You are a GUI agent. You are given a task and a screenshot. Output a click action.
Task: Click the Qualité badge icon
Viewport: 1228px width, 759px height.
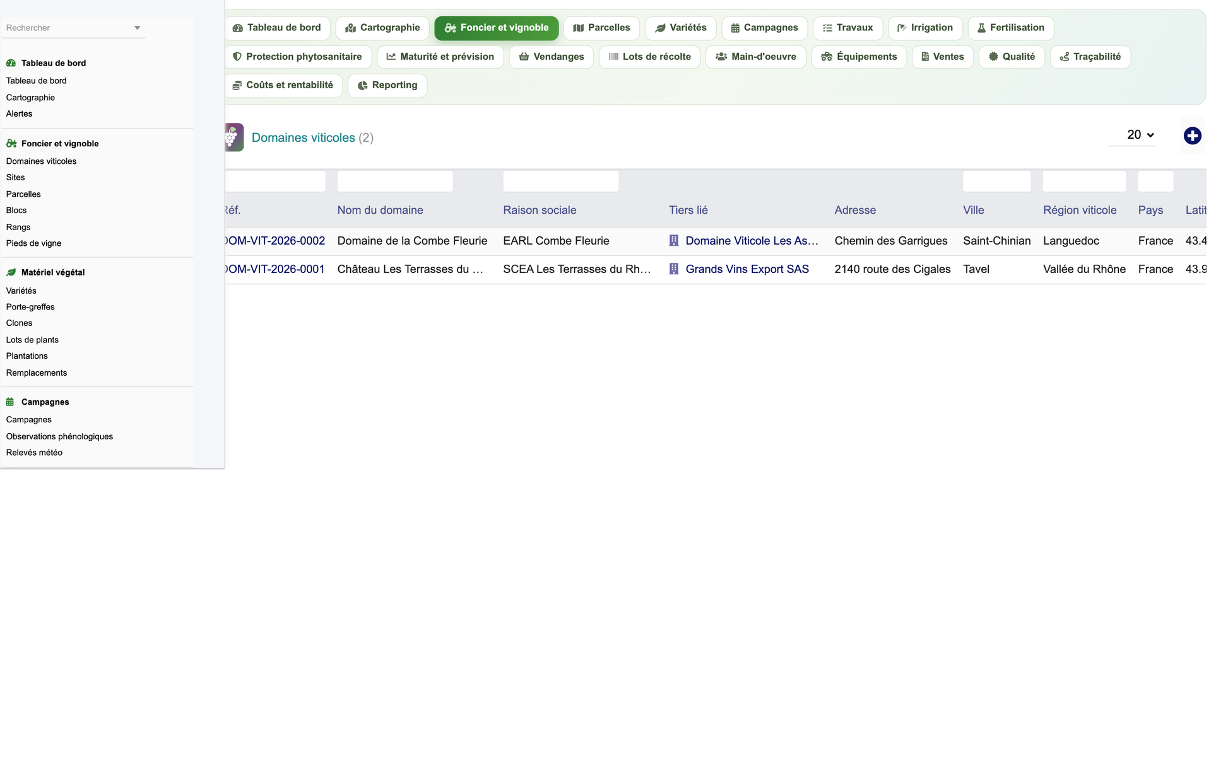[993, 57]
